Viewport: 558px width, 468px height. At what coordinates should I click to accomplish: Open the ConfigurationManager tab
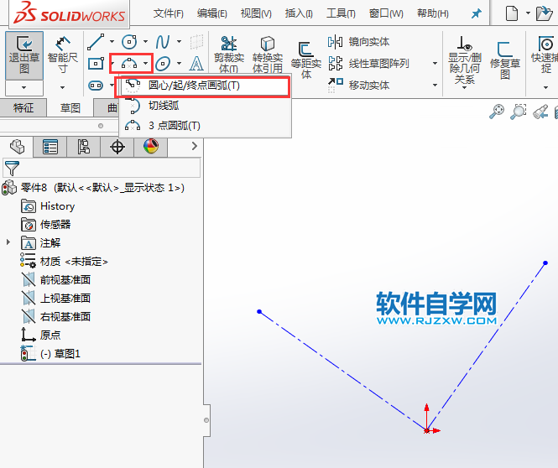(84, 147)
